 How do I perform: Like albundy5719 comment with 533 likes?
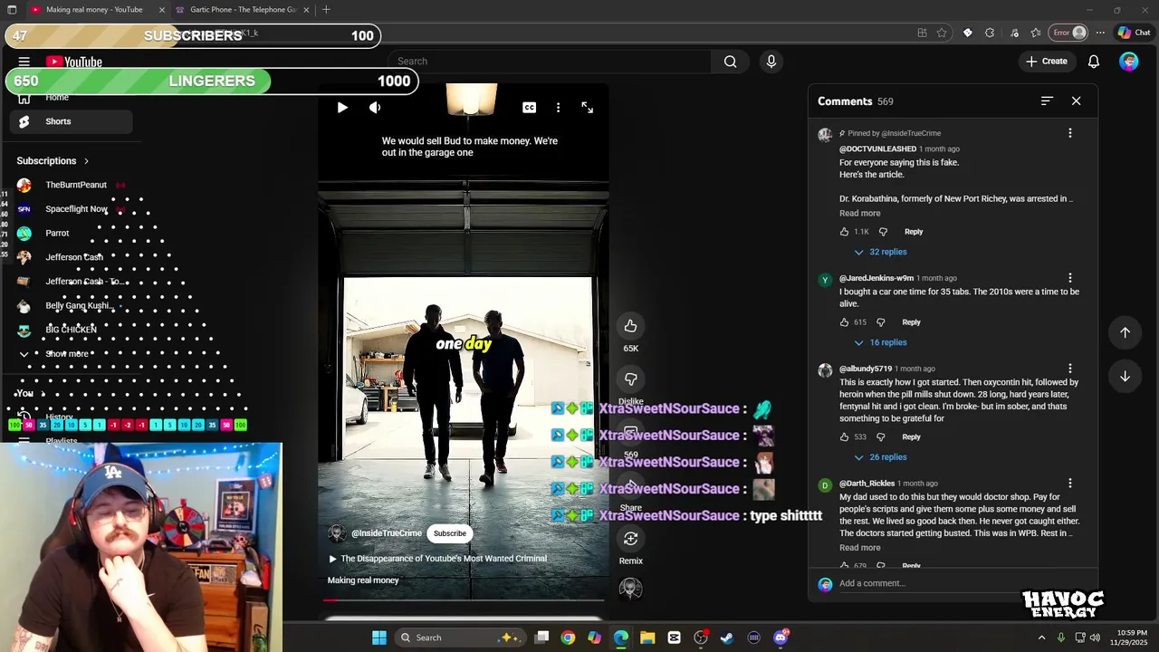coord(844,437)
